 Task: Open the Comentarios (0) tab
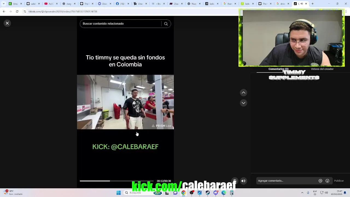[278, 69]
